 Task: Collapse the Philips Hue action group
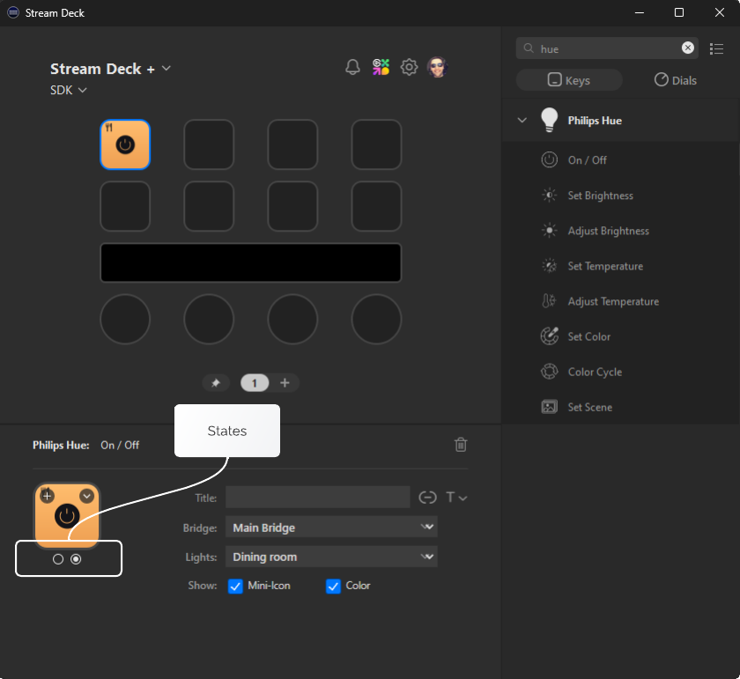click(x=522, y=120)
